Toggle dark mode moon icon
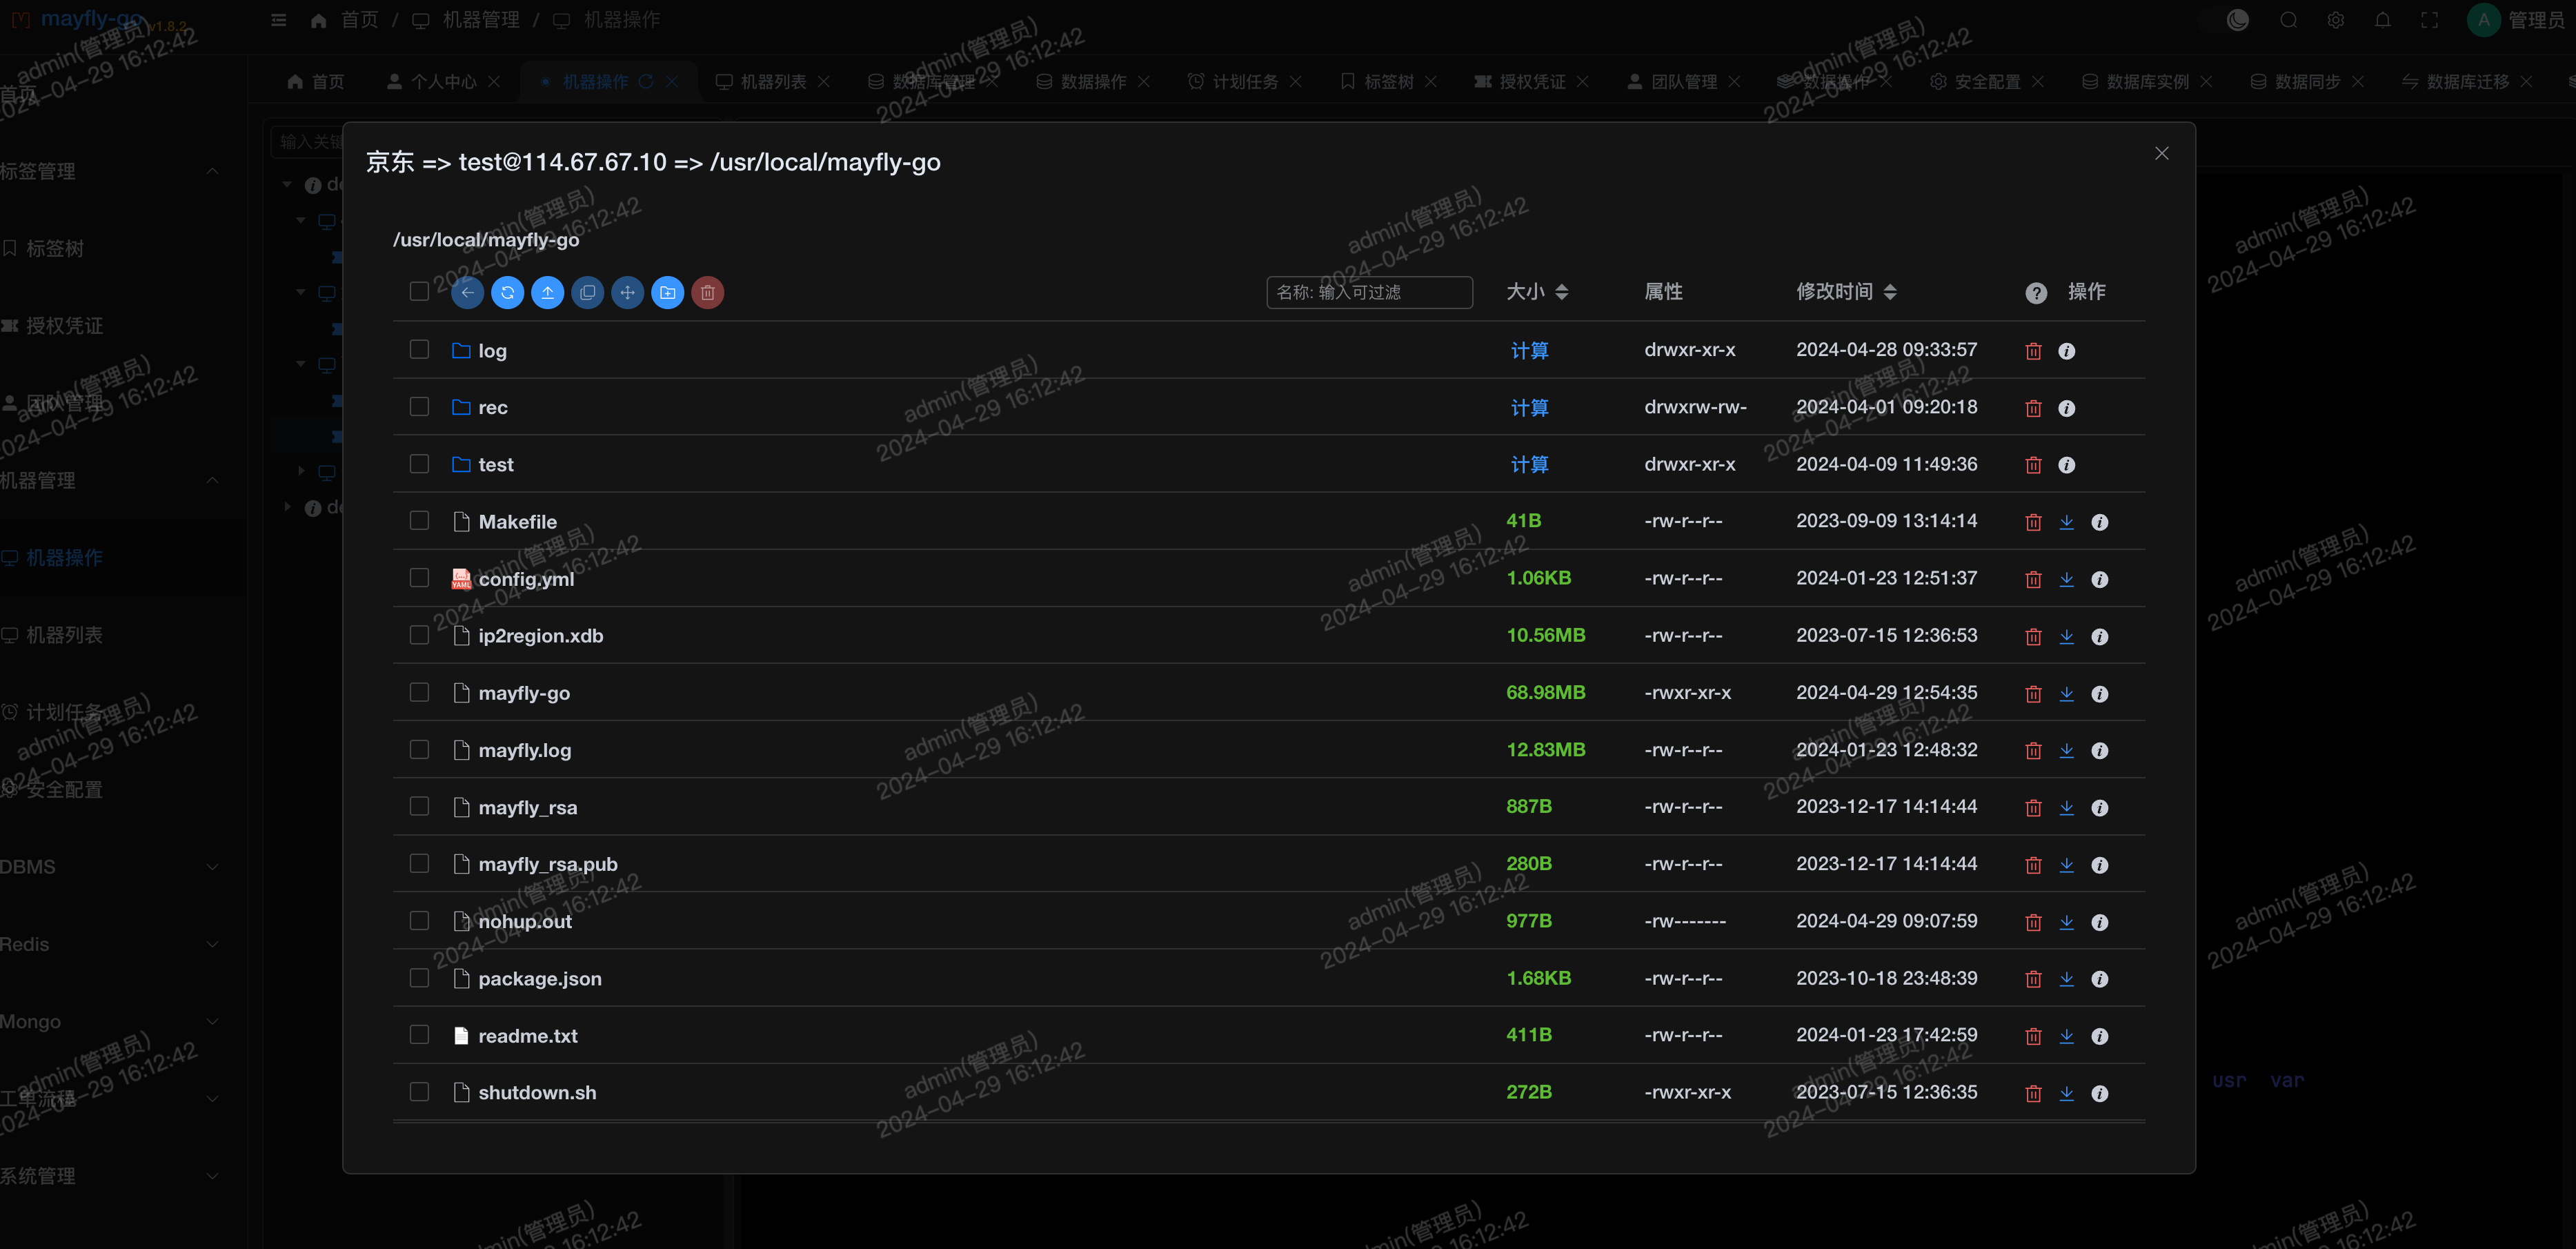 2238,20
